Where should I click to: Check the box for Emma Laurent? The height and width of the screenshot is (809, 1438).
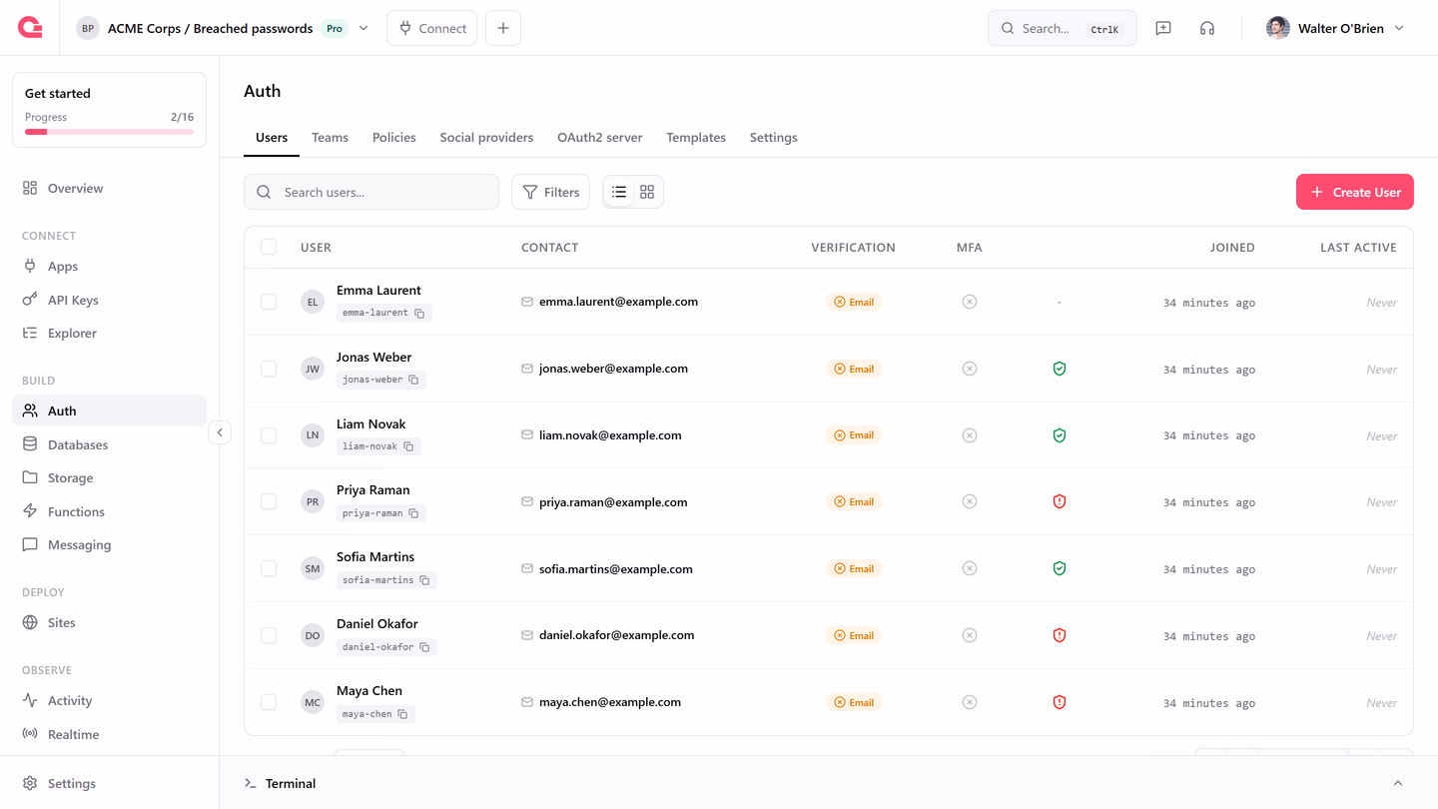pos(269,302)
